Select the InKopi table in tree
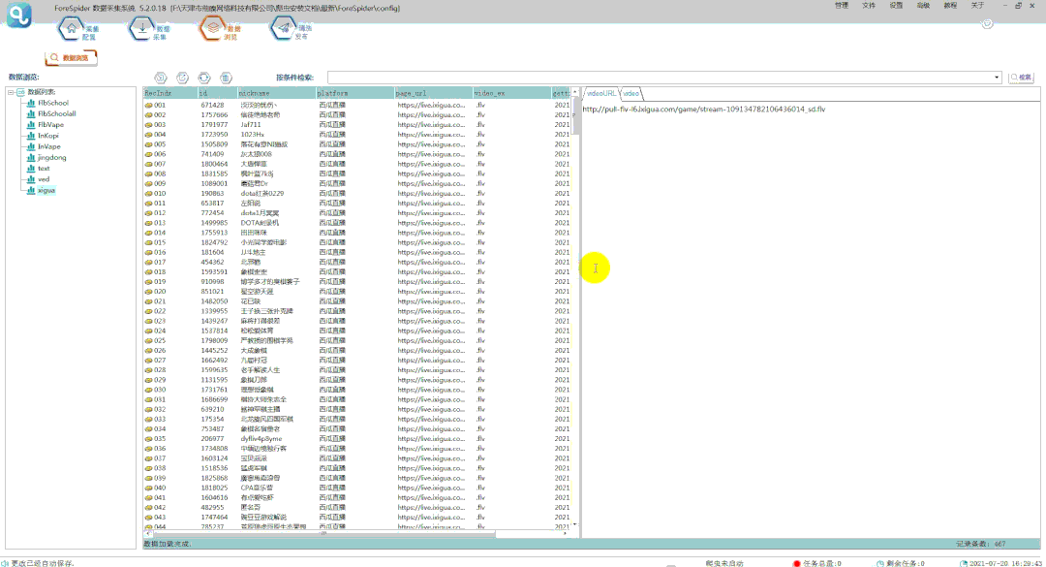This screenshot has height=567, width=1046. (x=48, y=136)
